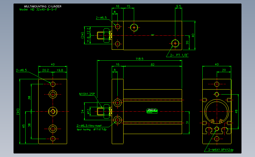Image resolution: width=255 pixels, height=157 pixels.
Task: Select the '45' dimension value
Action: point(24,126)
